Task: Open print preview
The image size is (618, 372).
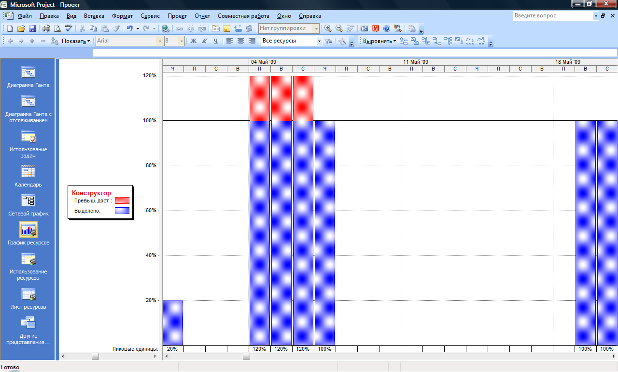Action: coord(57,29)
